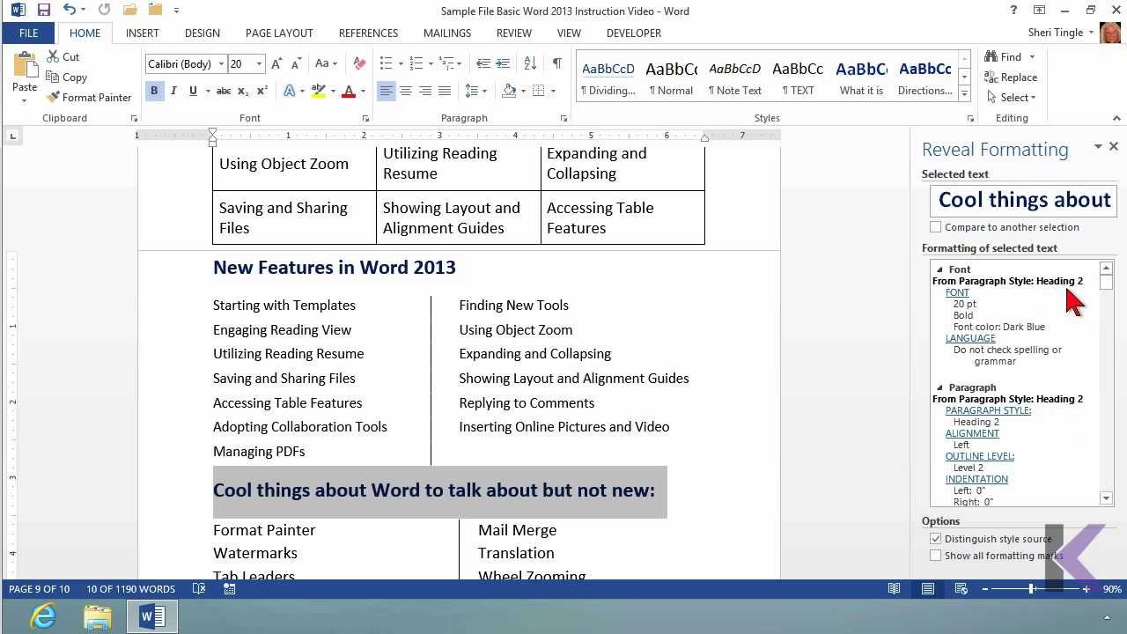This screenshot has width=1127, height=634.
Task: Open the REFERENCES tab
Action: [x=368, y=33]
